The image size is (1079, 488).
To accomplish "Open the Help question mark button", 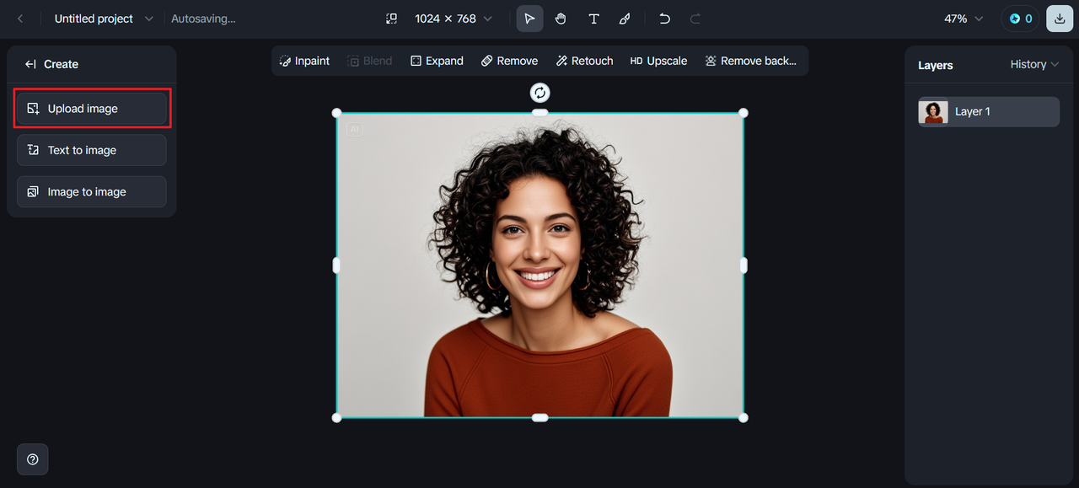I will pos(33,459).
